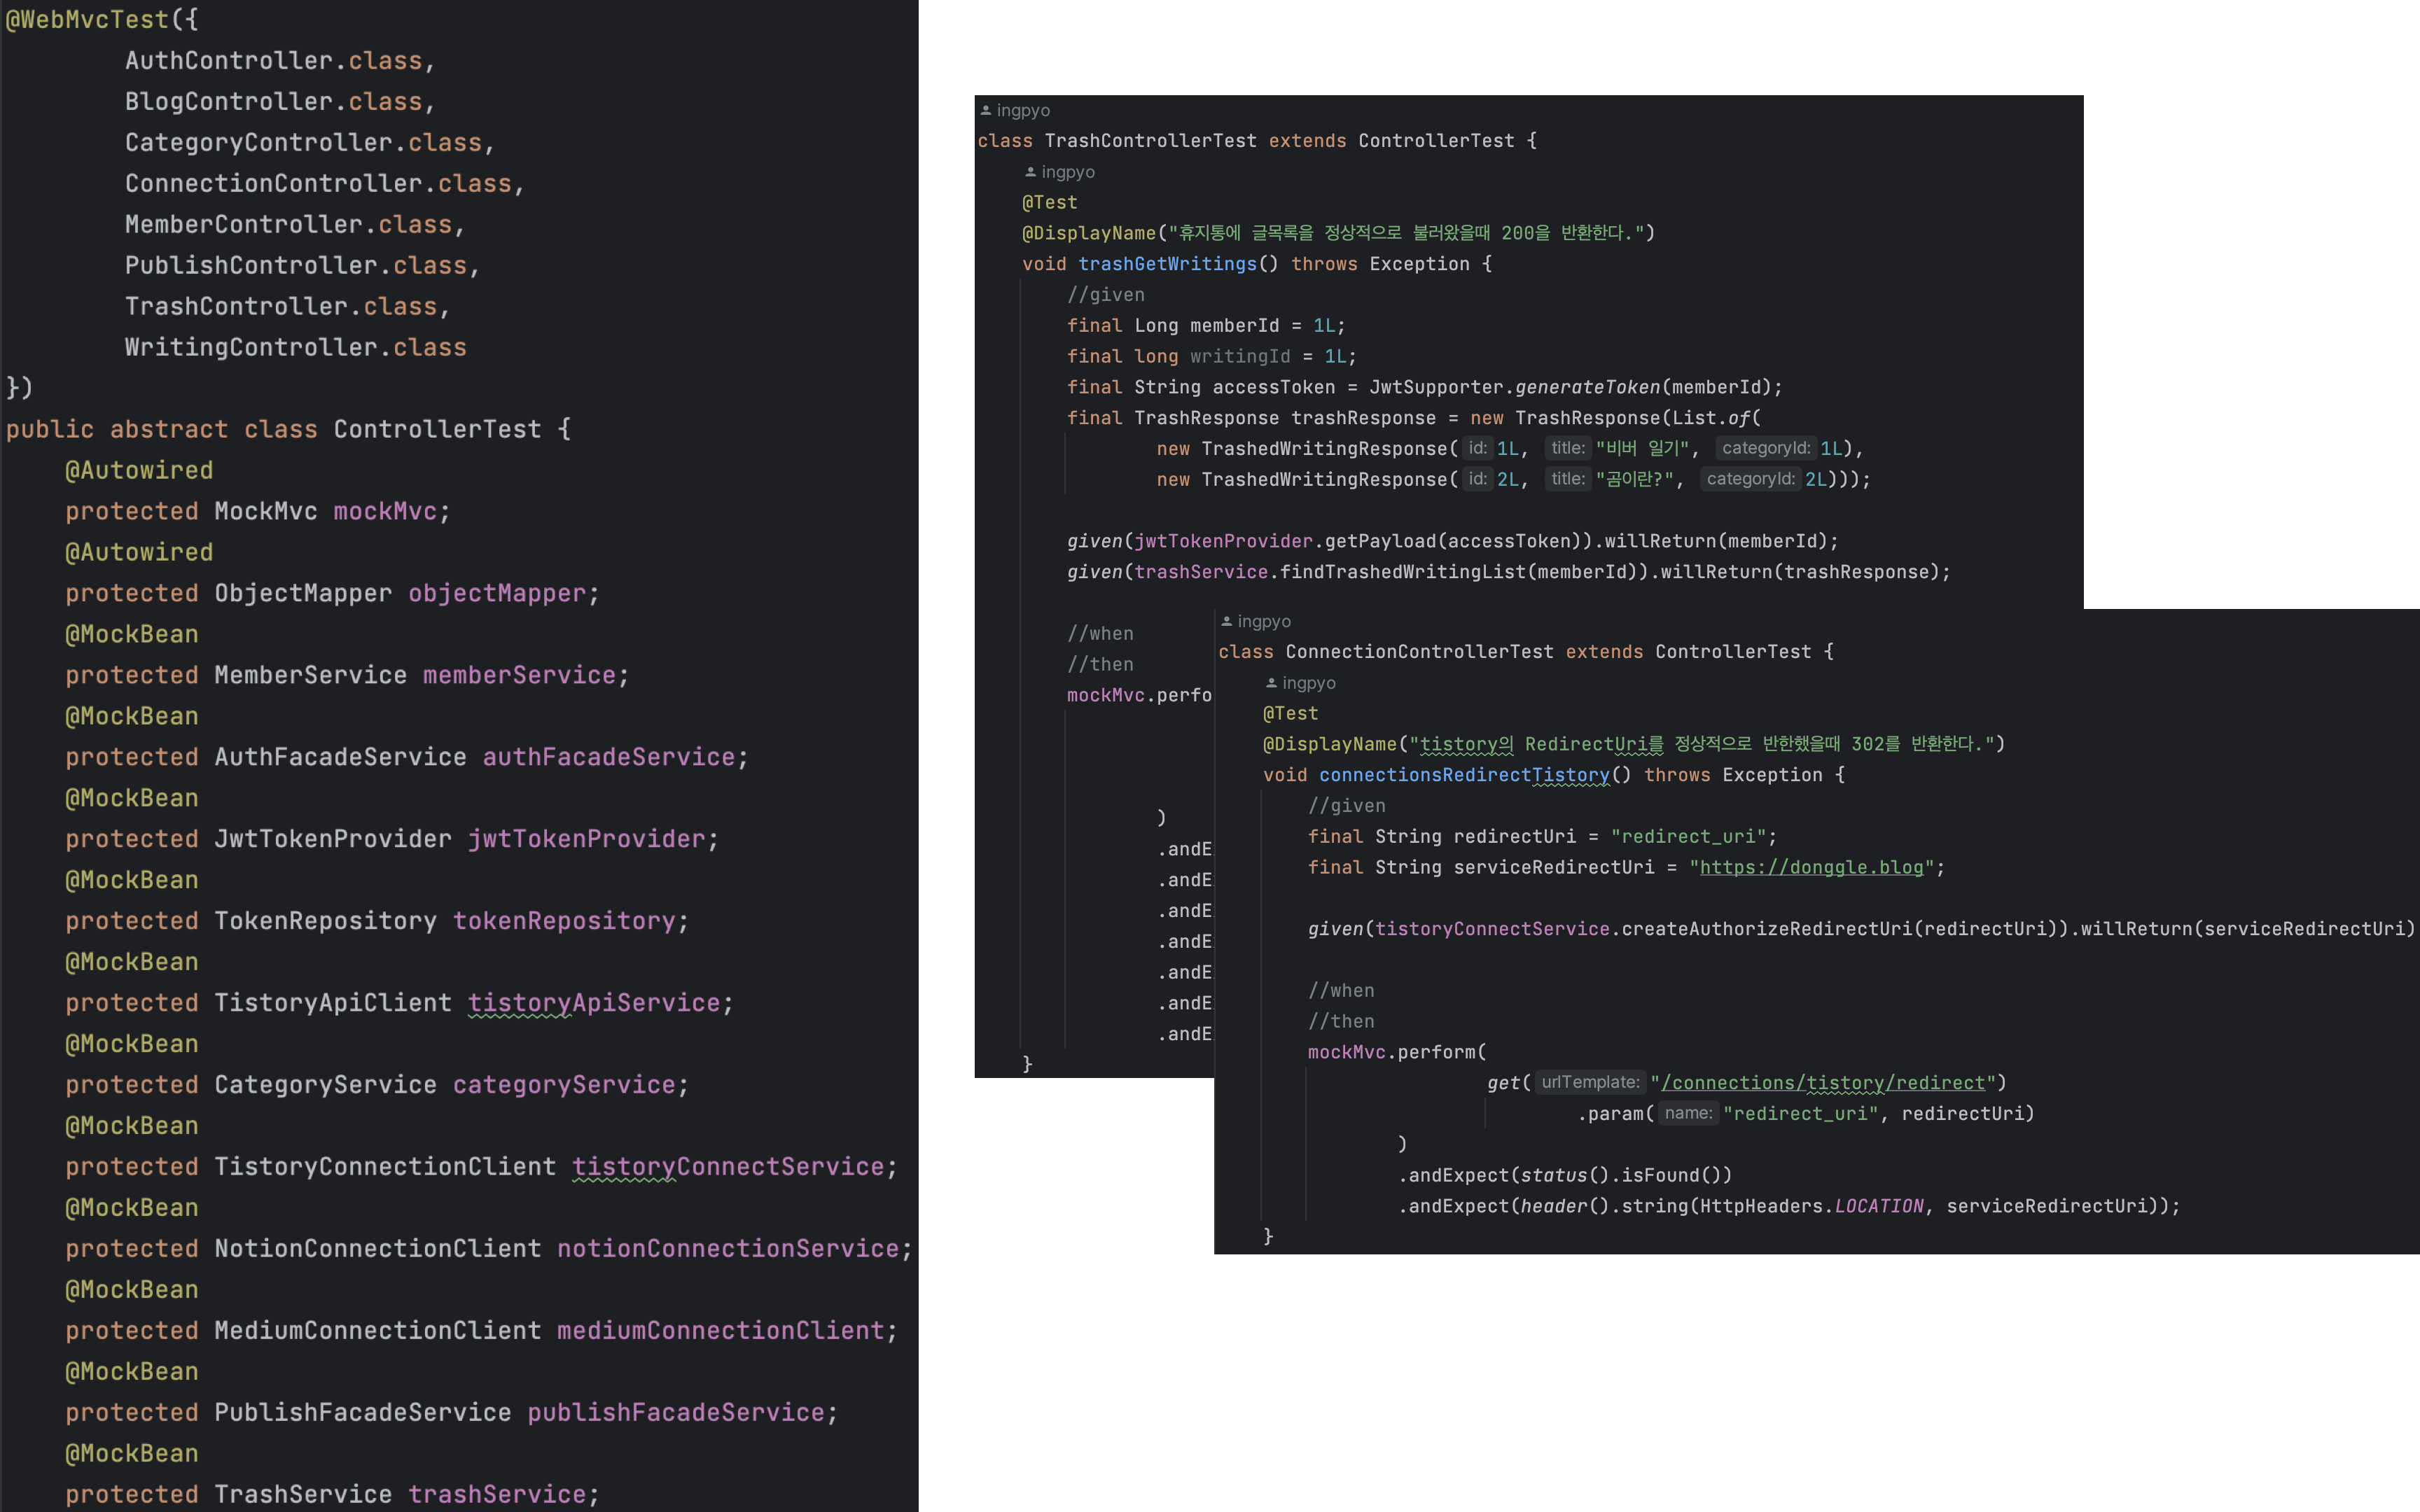Select TrashController.class entry
This screenshot has height=1512, width=2420.
pos(281,307)
